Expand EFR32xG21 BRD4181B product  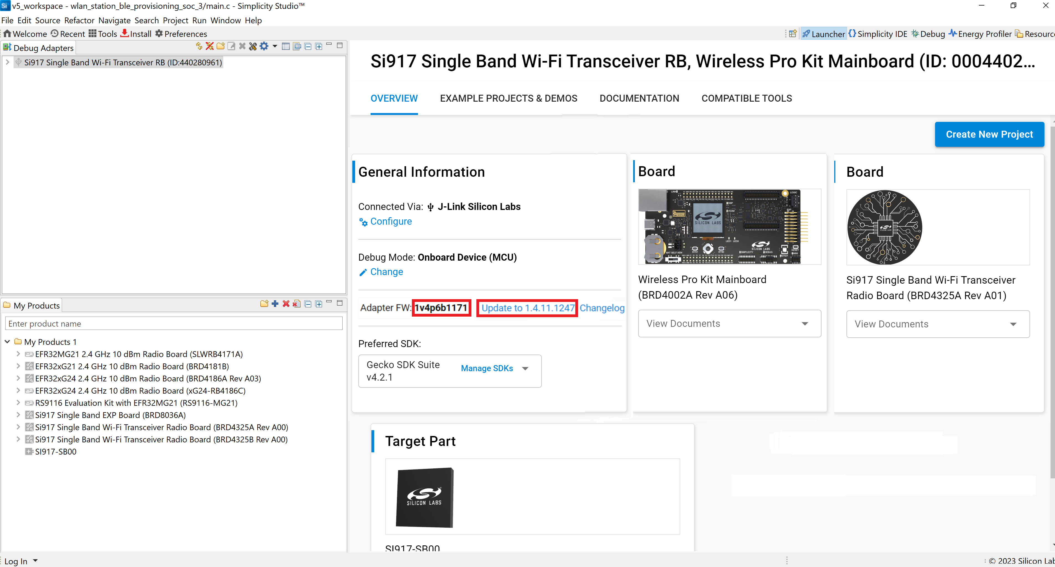pyautogui.click(x=18, y=366)
